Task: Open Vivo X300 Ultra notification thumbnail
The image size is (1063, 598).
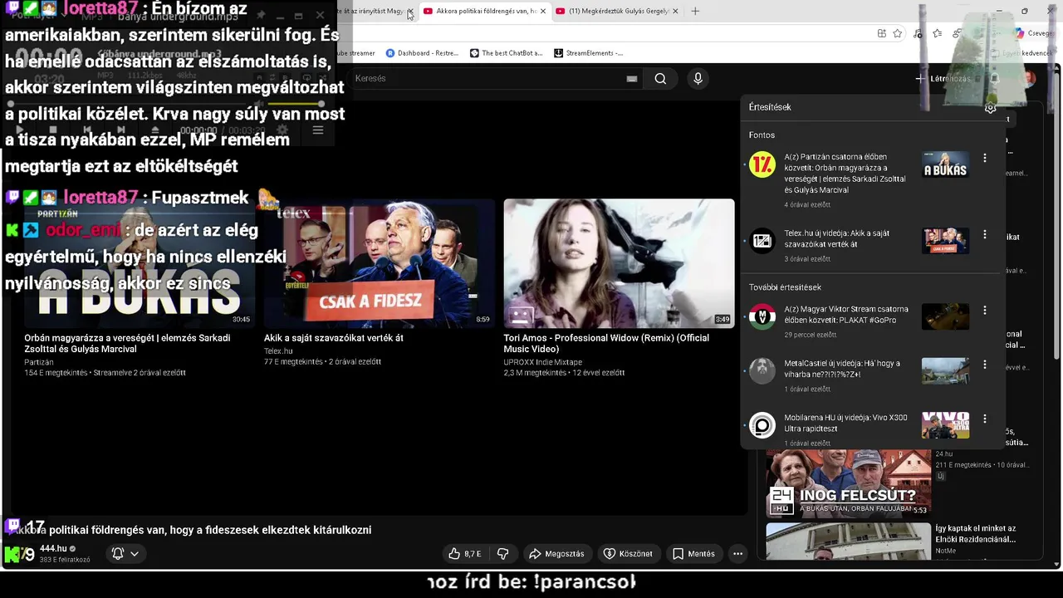Action: (x=945, y=425)
